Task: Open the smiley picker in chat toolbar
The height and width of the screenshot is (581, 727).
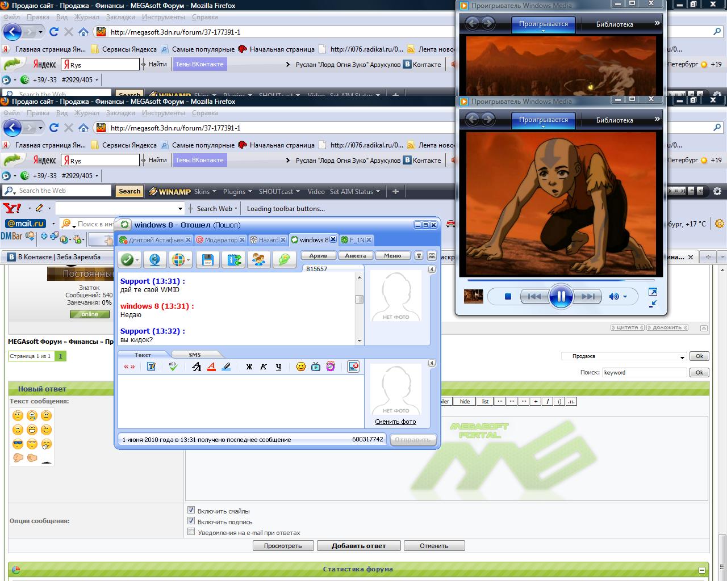Action: click(x=301, y=367)
